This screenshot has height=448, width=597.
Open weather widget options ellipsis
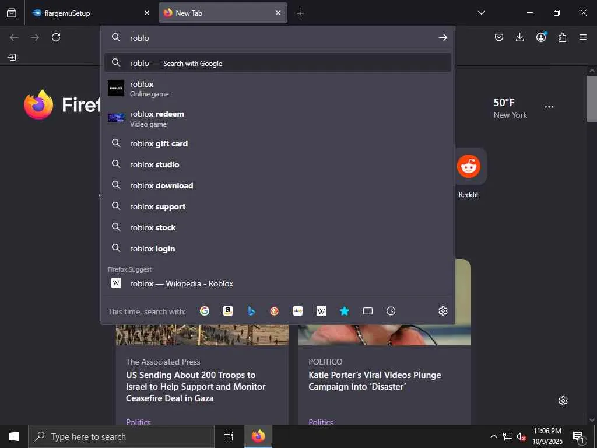(549, 107)
